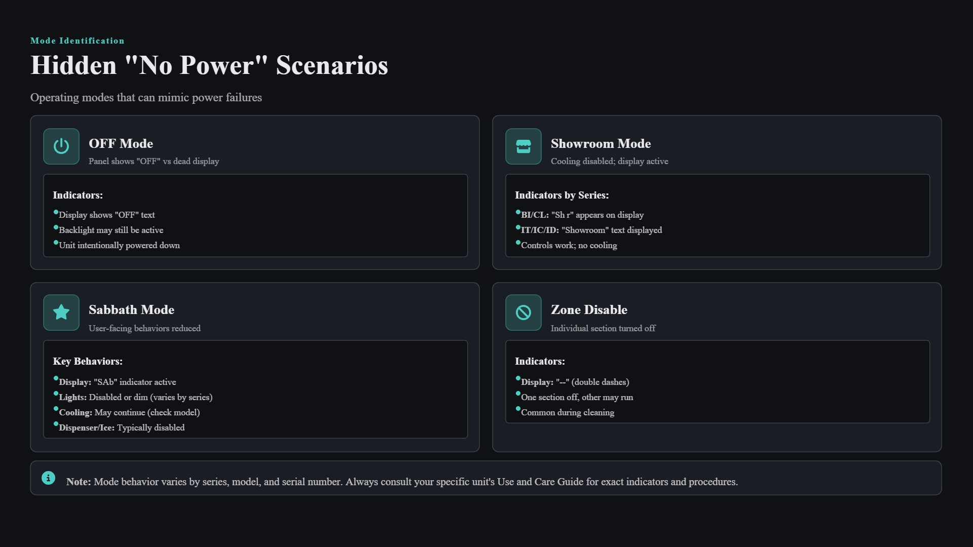This screenshot has height=547, width=973.
Task: Click the Note text about Use and Care Guide
Action: [402, 482]
